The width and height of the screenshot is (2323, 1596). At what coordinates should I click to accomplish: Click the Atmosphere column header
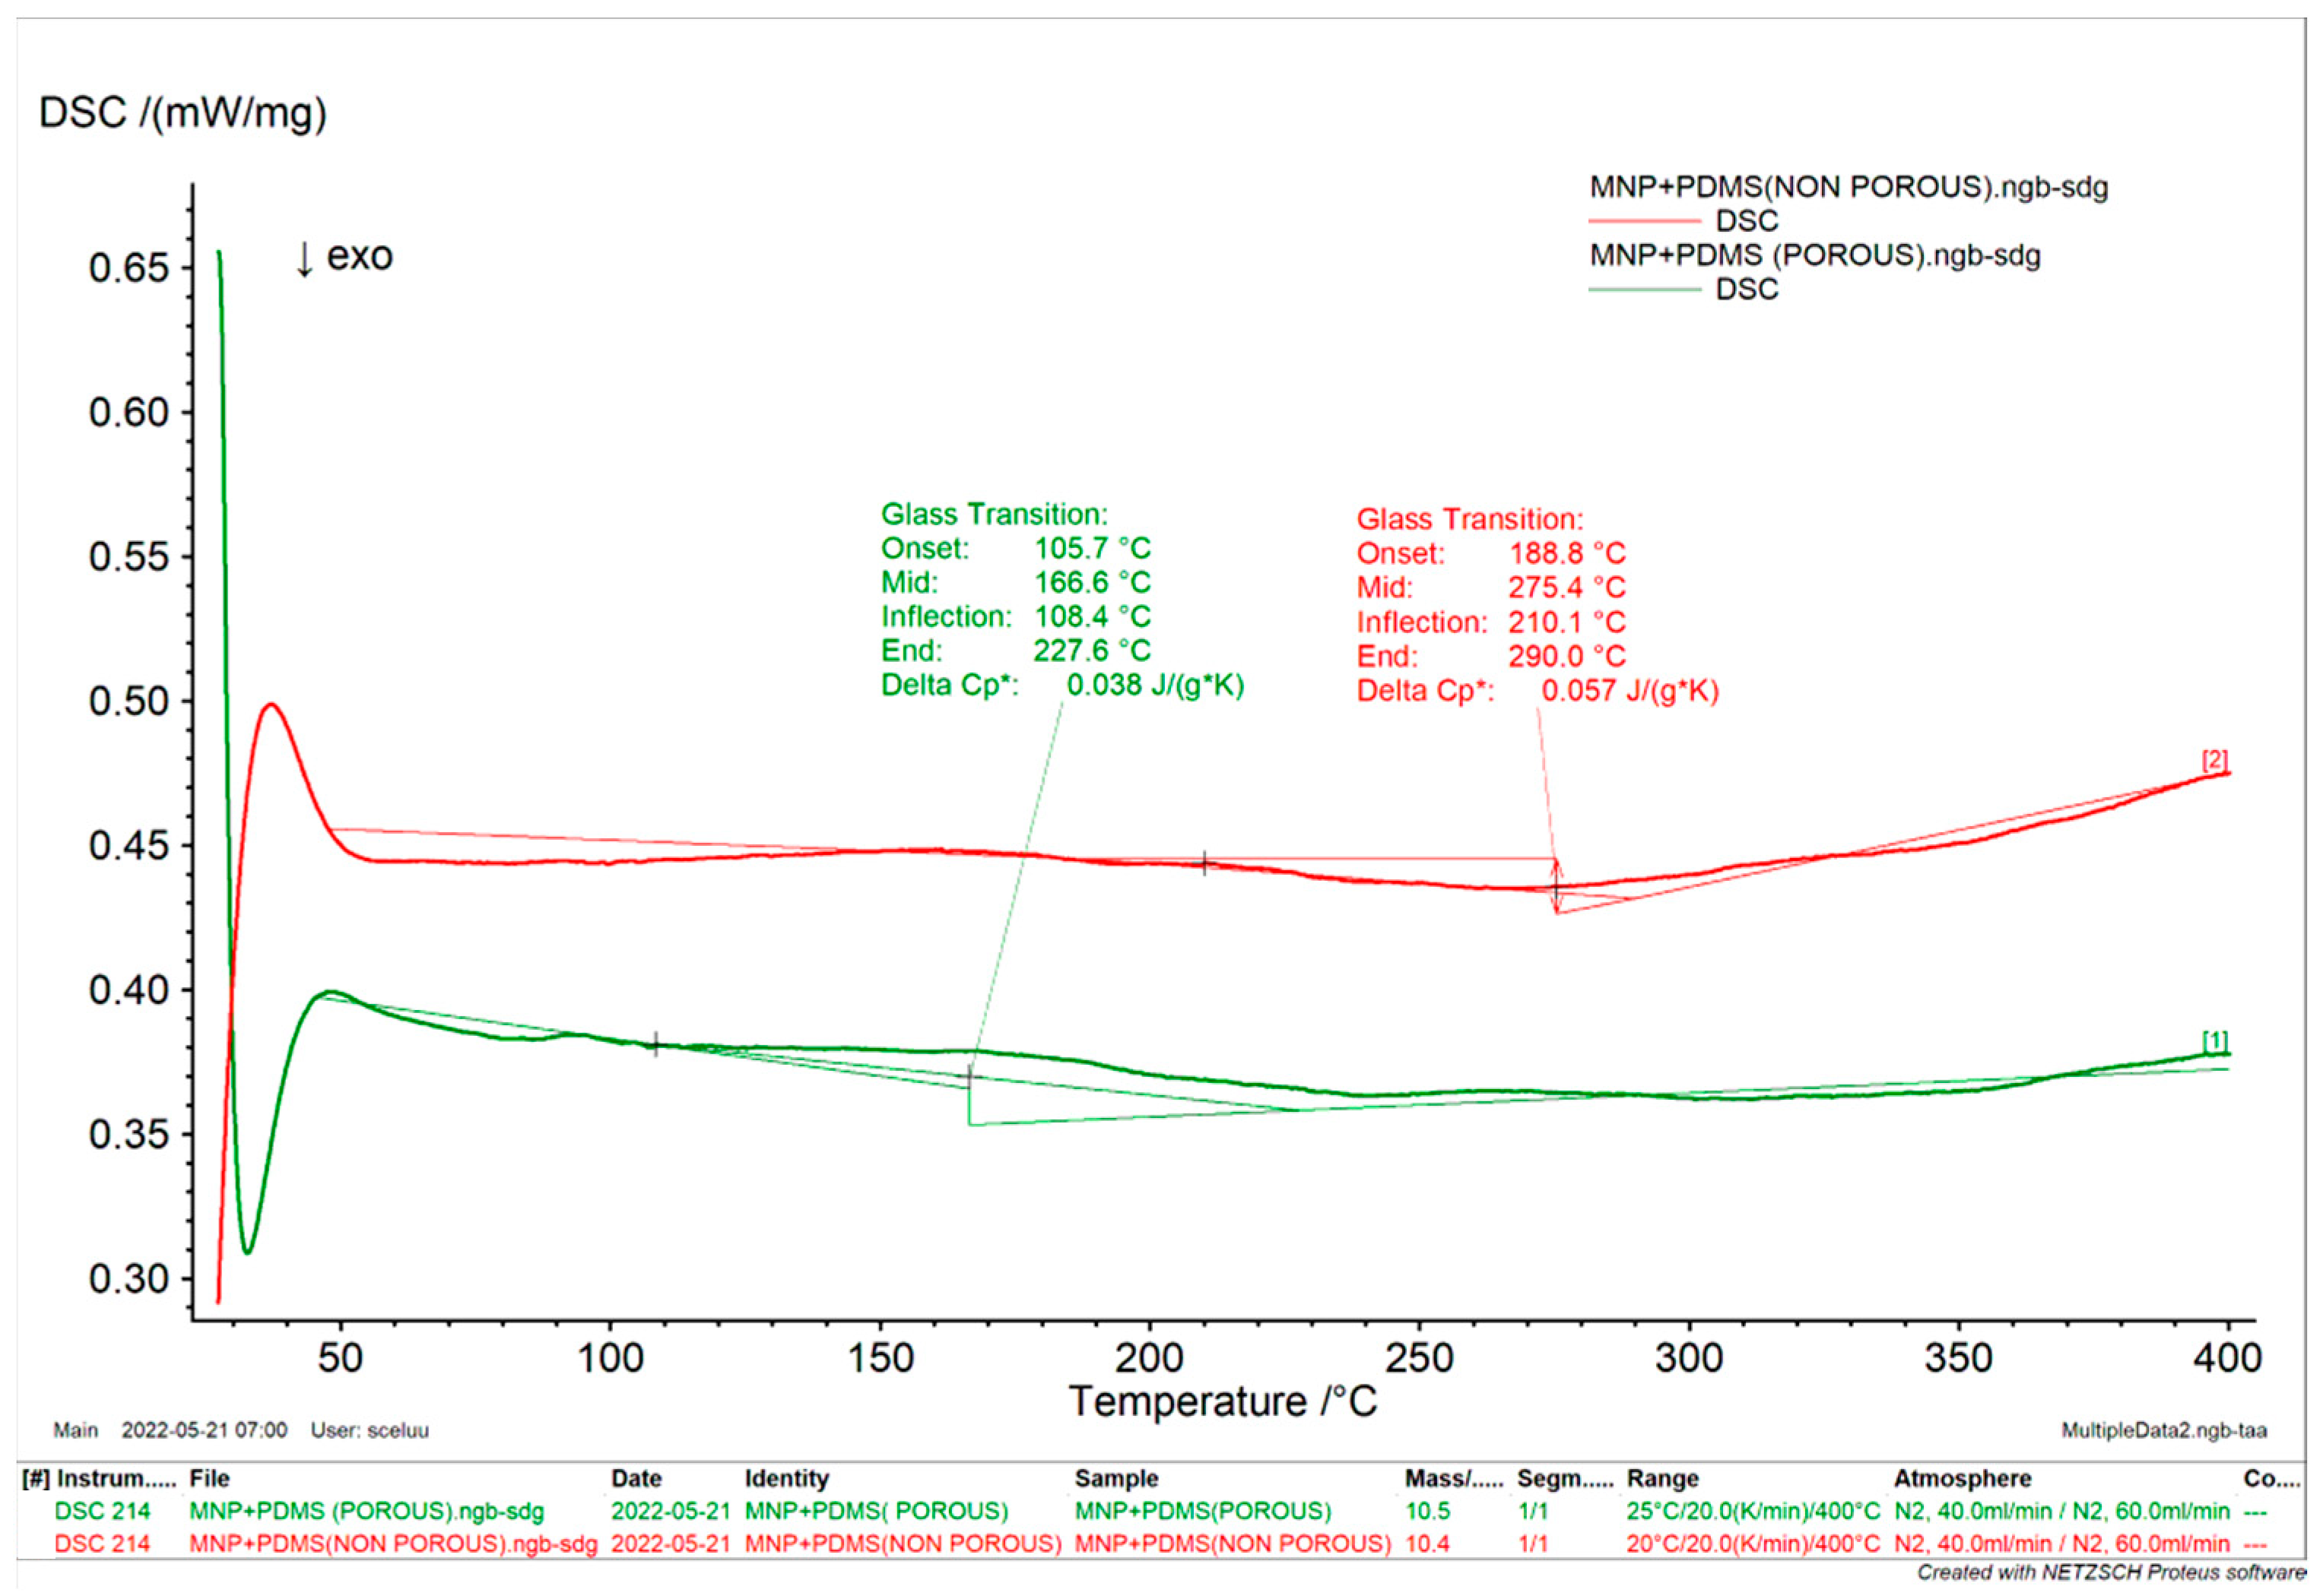[1961, 1479]
